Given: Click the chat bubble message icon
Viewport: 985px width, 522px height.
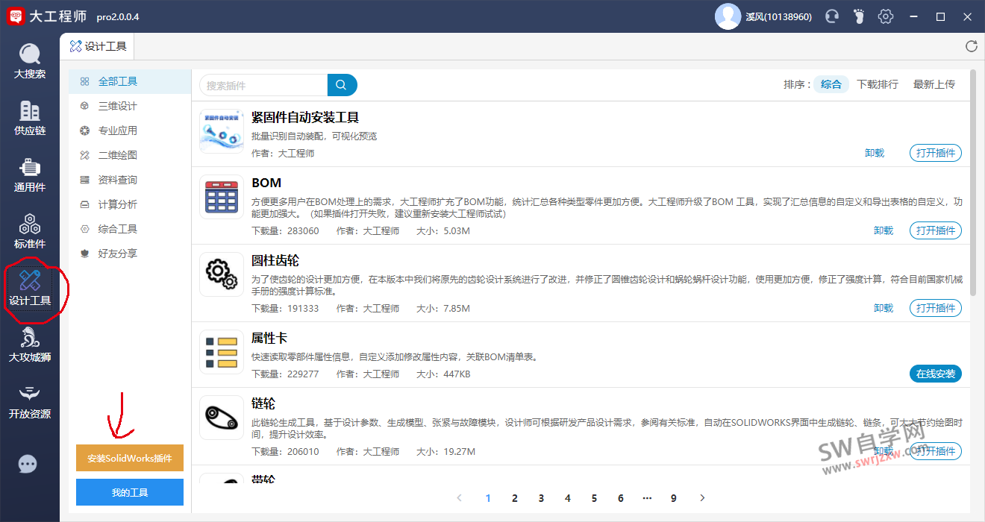Looking at the screenshot, I should [28, 465].
